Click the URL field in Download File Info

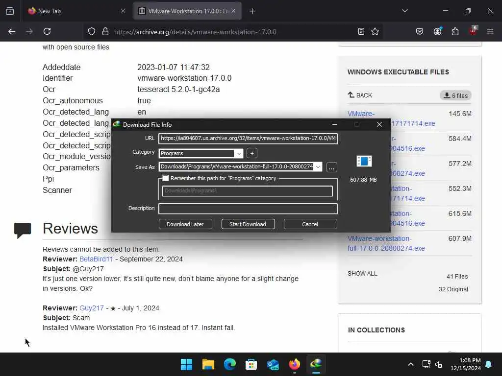pos(248,139)
